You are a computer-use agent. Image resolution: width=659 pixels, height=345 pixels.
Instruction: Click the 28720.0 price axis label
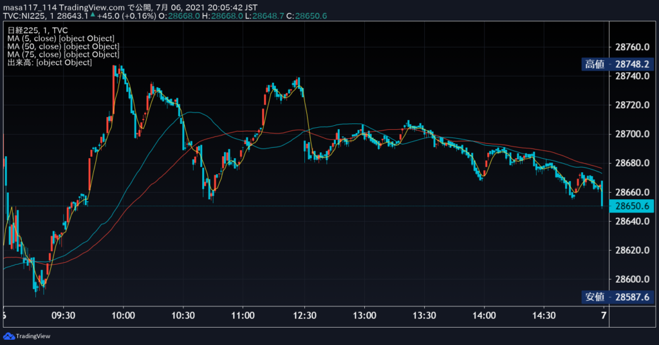point(632,105)
